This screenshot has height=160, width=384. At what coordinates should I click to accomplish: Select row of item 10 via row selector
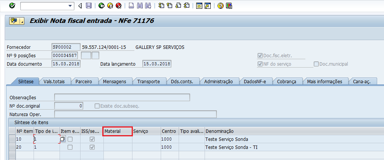[12, 139]
